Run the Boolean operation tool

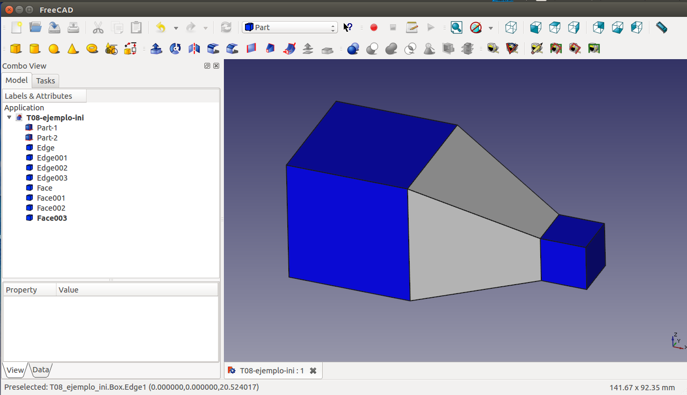click(x=353, y=49)
